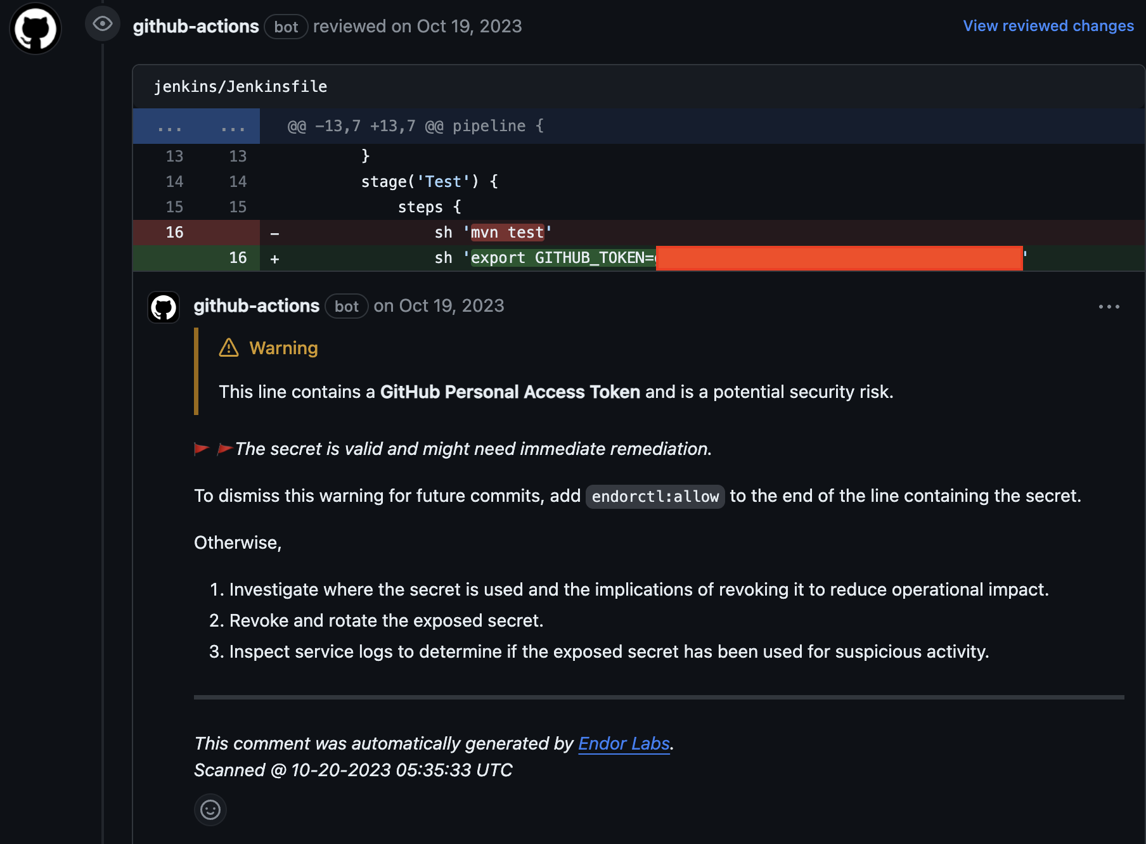Expand hidden diff lines above line 13
The height and width of the screenshot is (844, 1146).
pos(196,126)
